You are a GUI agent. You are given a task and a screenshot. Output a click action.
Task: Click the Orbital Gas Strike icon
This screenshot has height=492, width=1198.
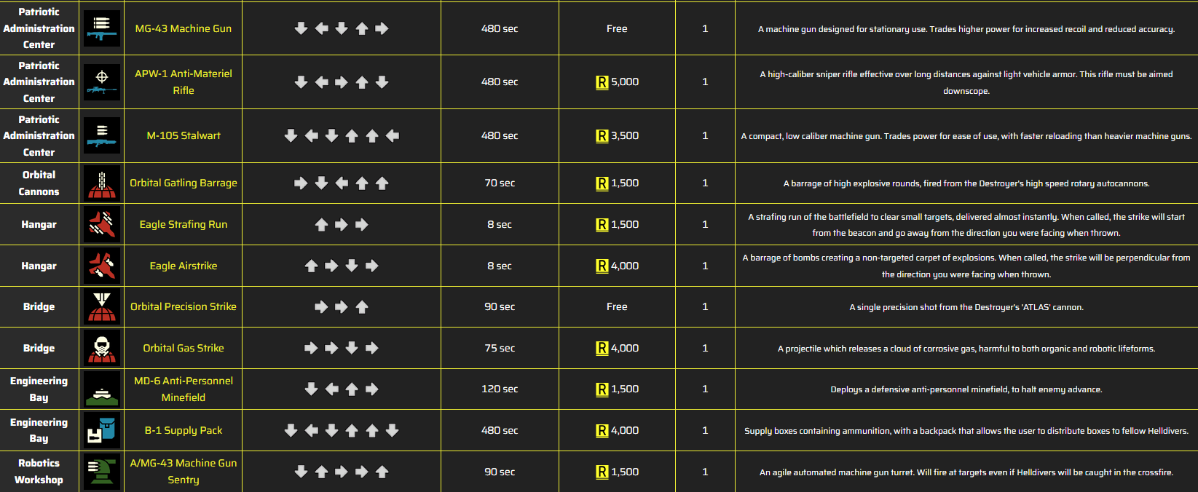[102, 348]
